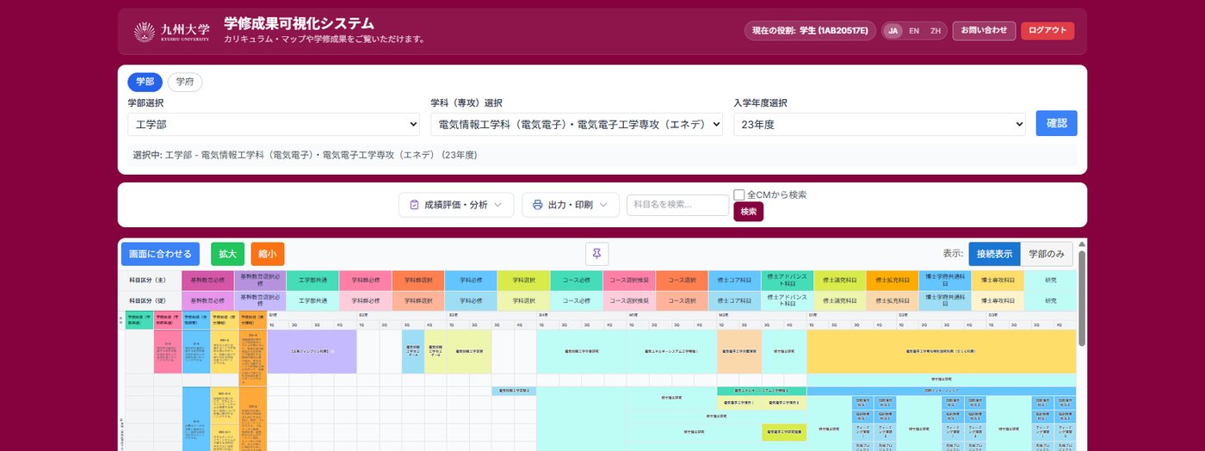
Task: Open the 学科（専攻）選択 dropdown
Action: coord(577,124)
